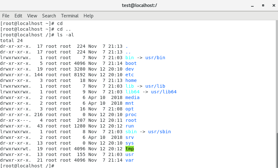Open the Help menu
278x168 pixels.
(x=88, y=16)
